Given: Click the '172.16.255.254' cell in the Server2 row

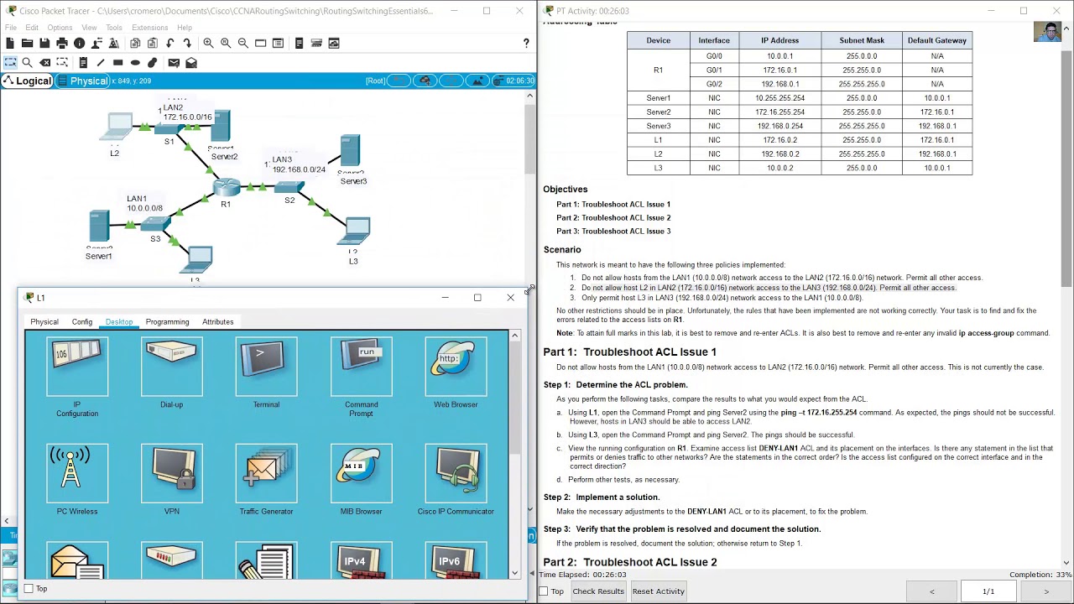Looking at the screenshot, I should pos(779,112).
